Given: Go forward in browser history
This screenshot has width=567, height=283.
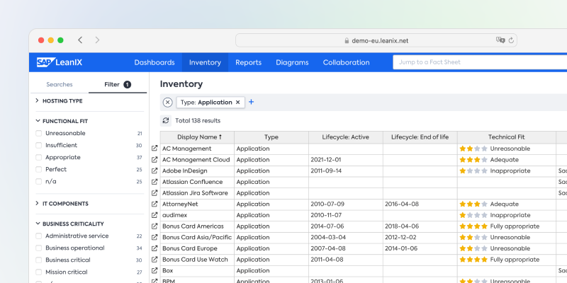Looking at the screenshot, I should (97, 40).
